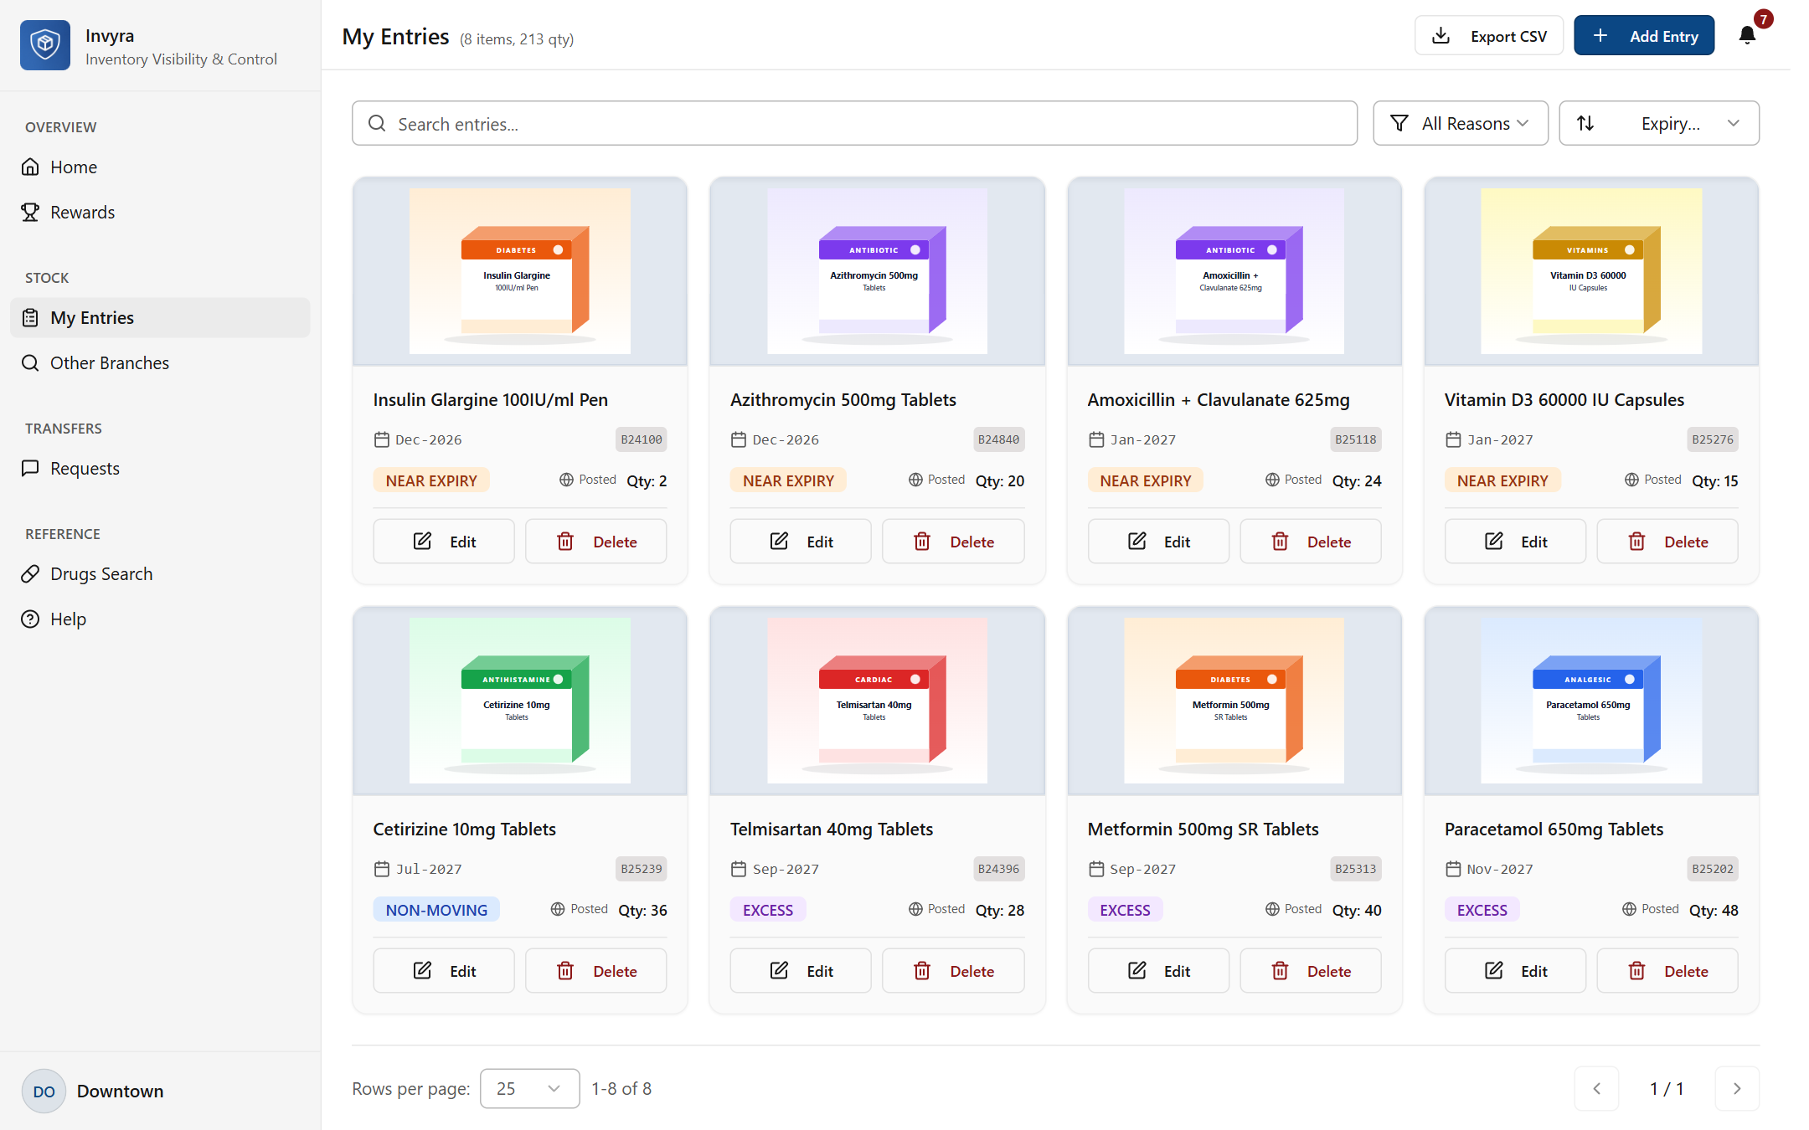Edit the Amoxicillin + Clavulanate entry
Image resolution: width=1809 pixels, height=1130 pixels.
[x=1158, y=542]
